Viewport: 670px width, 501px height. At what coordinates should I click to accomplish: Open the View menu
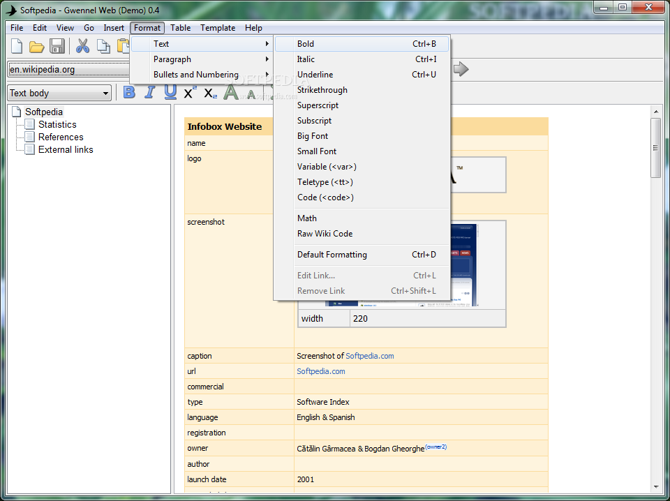pyautogui.click(x=65, y=28)
